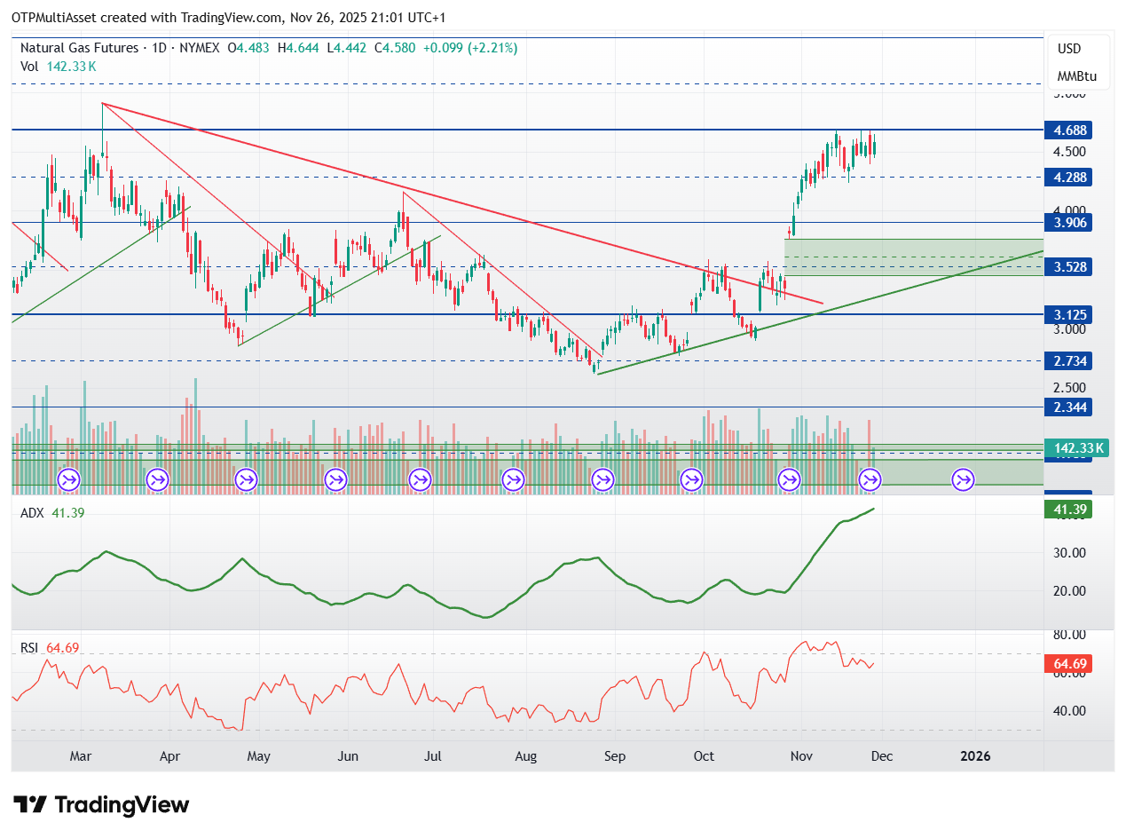This screenshot has width=1126, height=838.
Task: Click the Vol 142.33K indicator label
Action: pyautogui.click(x=59, y=66)
